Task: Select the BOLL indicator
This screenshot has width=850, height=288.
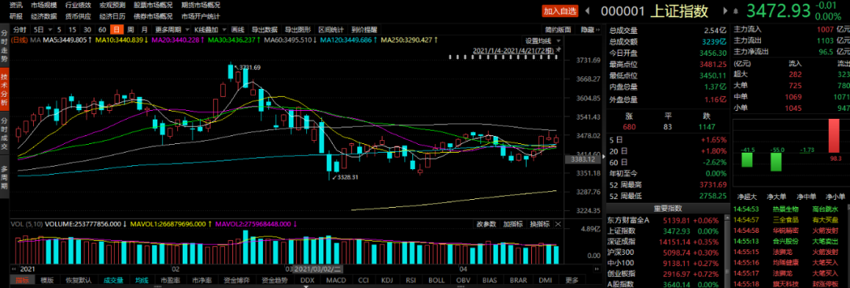Action: 436,280
